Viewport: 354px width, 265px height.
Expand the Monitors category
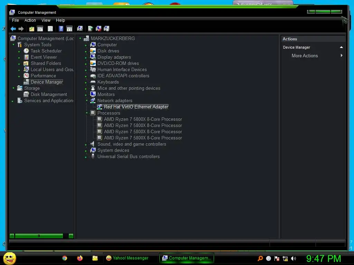point(86,95)
